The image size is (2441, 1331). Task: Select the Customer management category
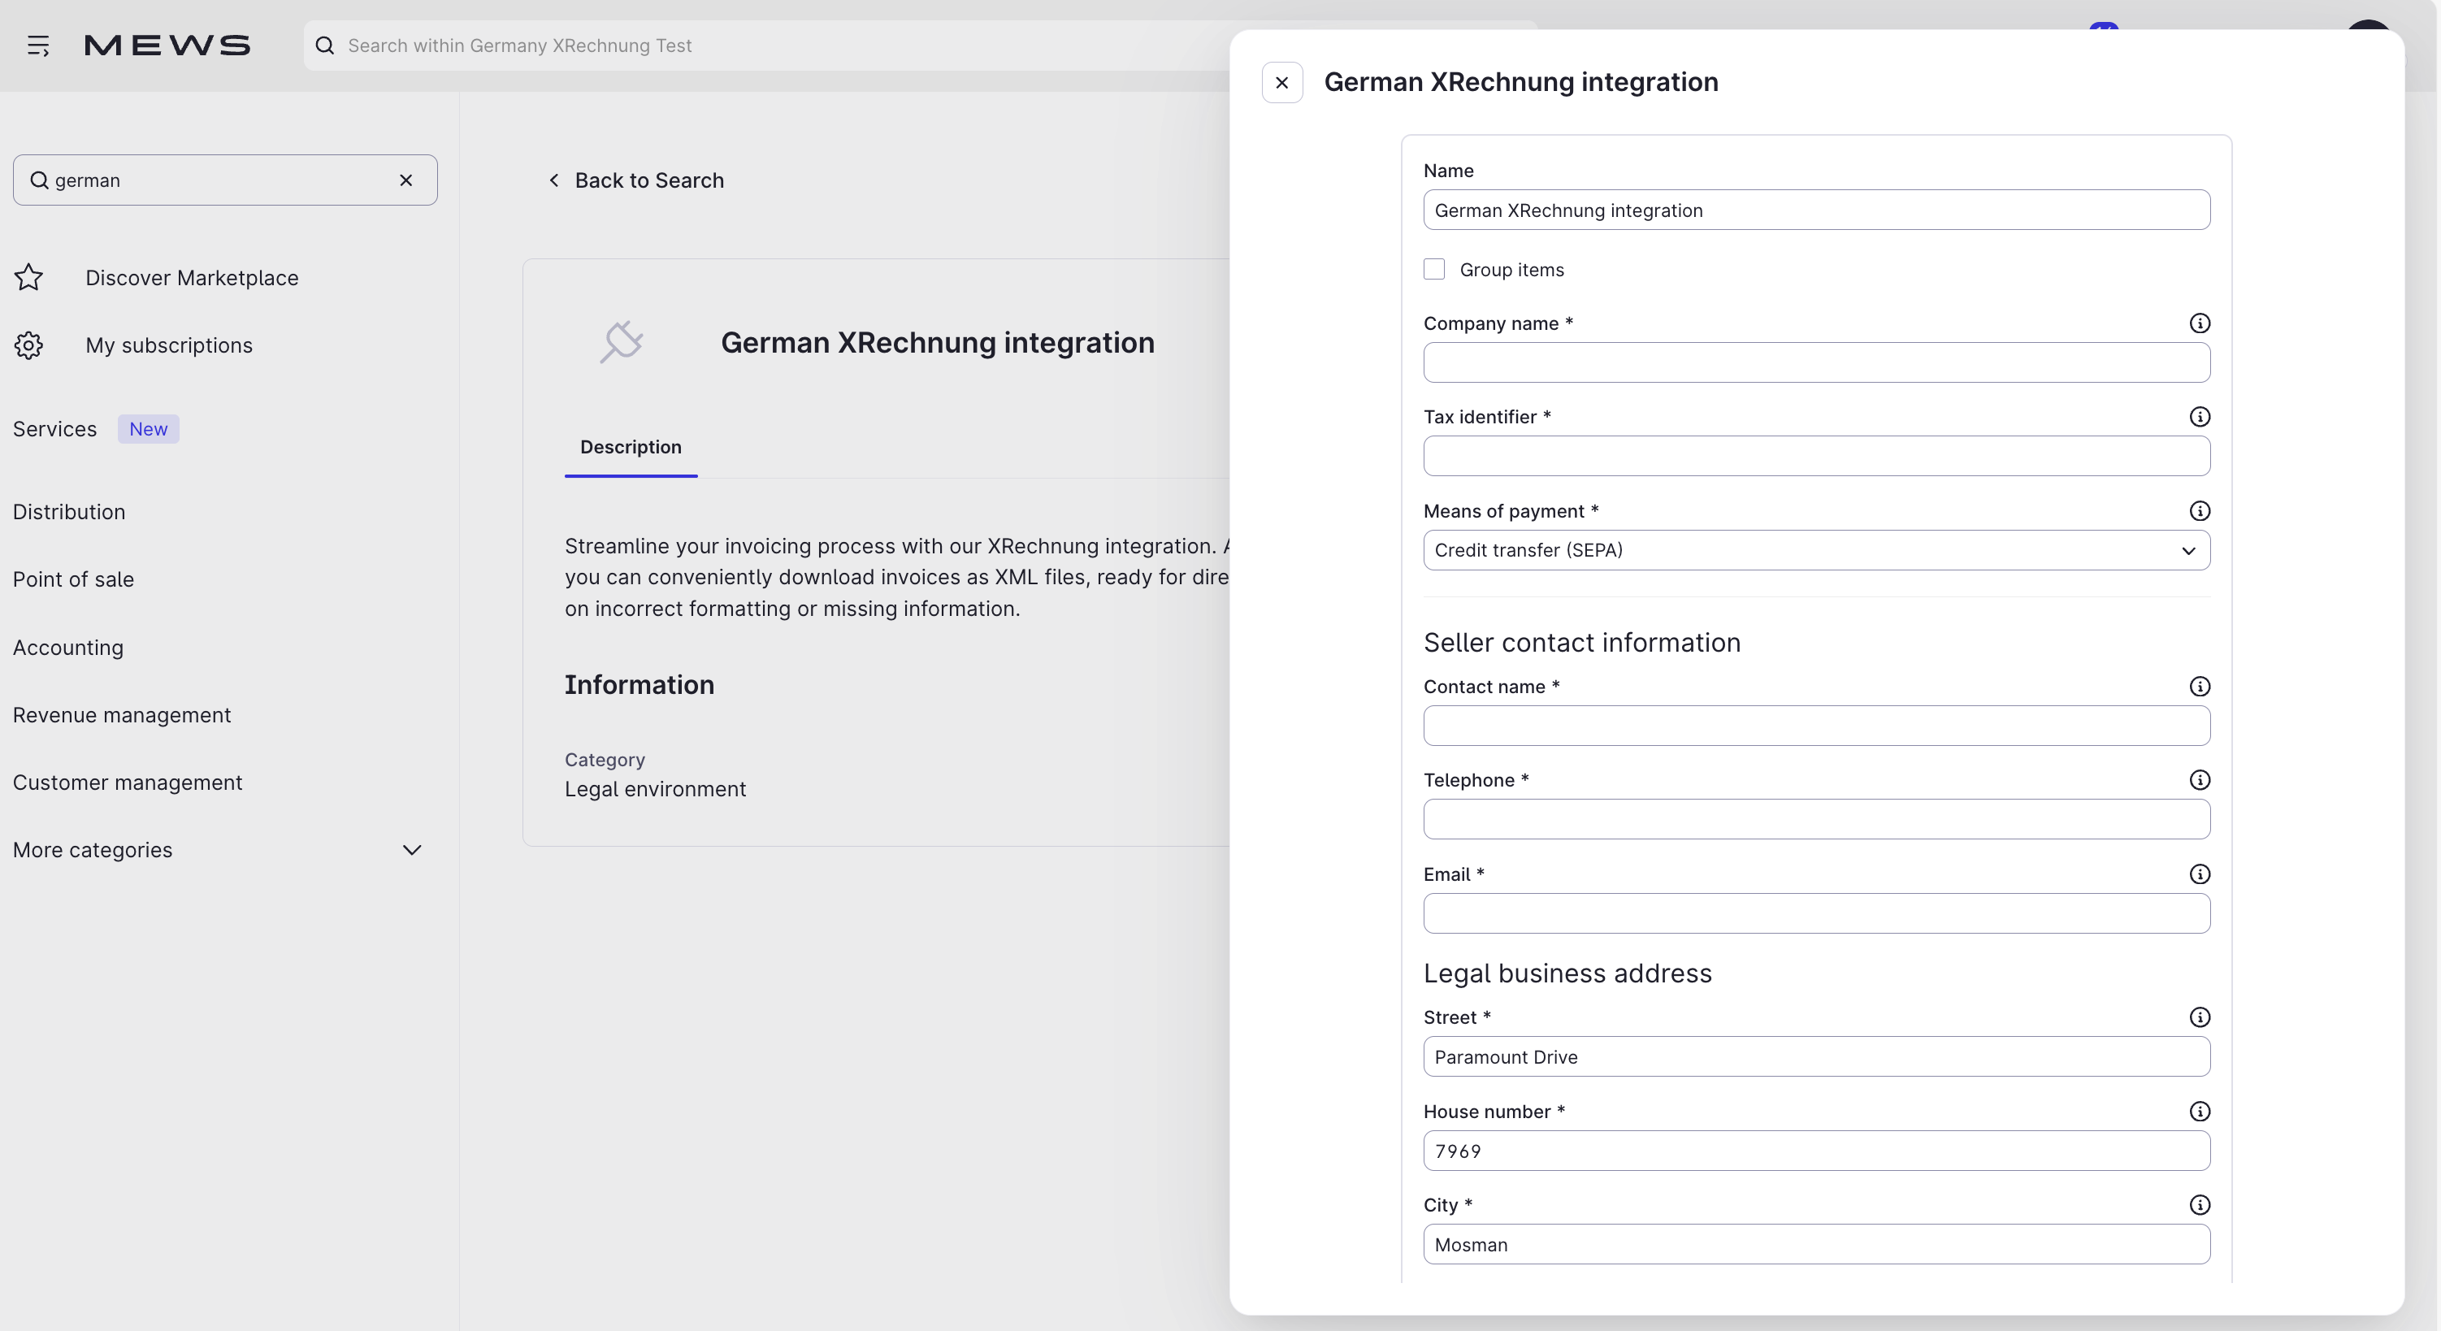128,783
